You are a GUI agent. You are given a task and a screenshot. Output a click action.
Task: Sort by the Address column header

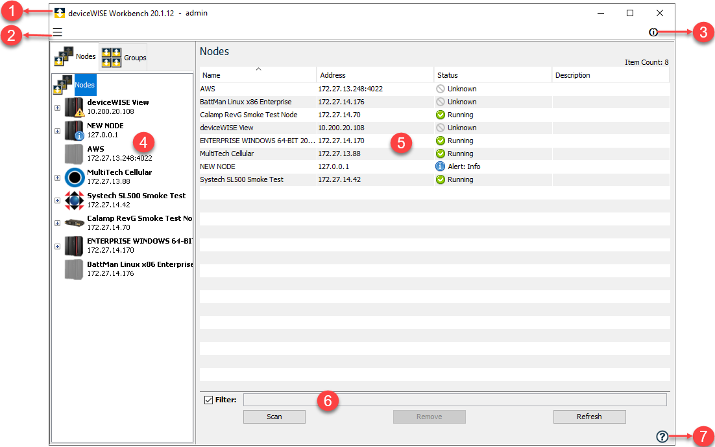375,75
